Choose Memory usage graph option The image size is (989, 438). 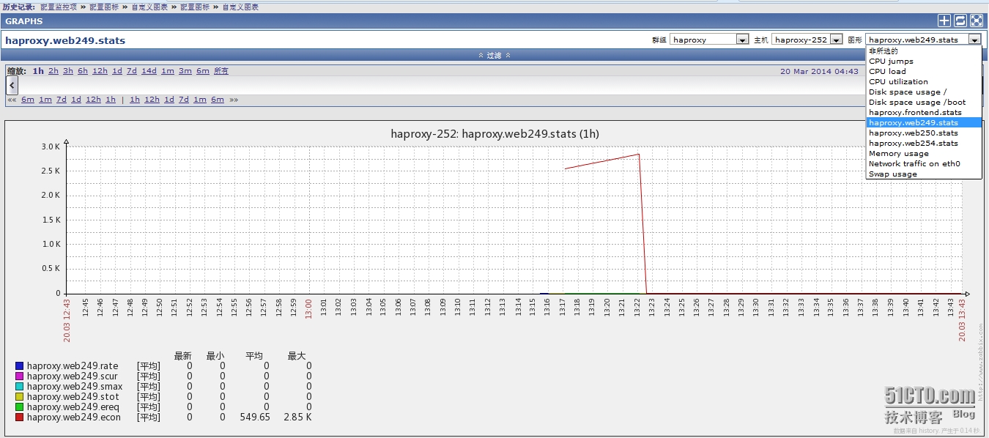923,154
